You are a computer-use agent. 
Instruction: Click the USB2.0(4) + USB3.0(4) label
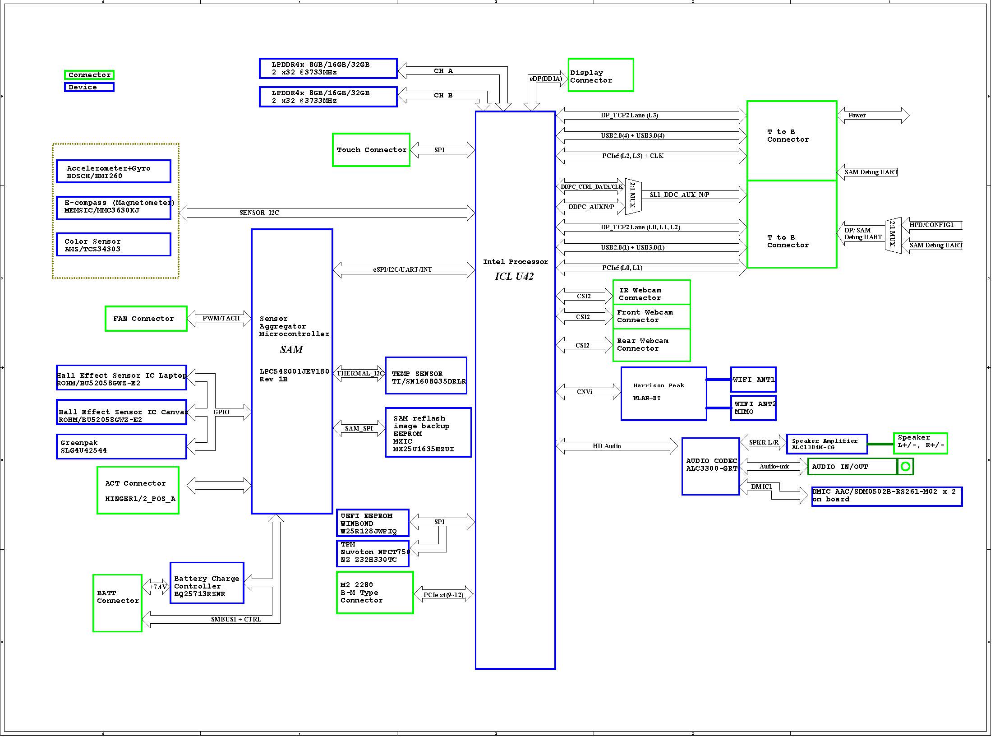click(633, 135)
